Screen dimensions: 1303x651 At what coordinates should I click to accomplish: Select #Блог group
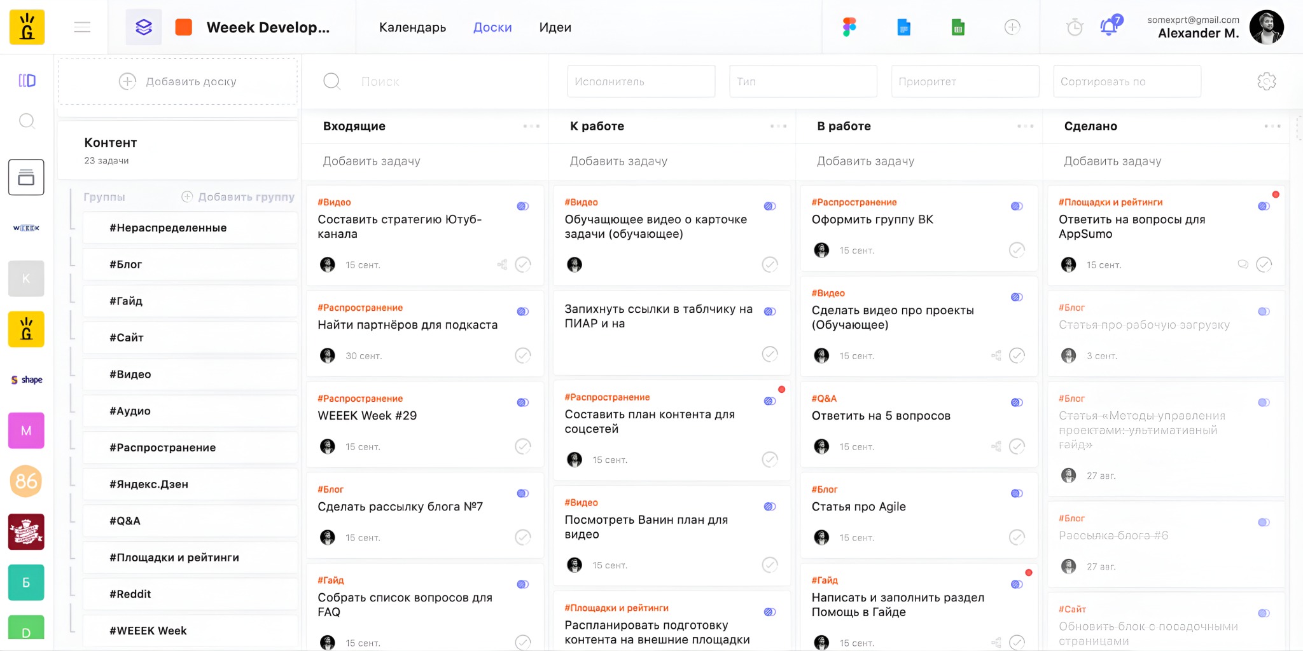(x=190, y=264)
